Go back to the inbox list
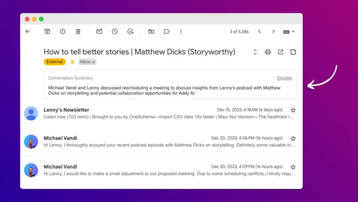The width and height of the screenshot is (358, 202). 27,32
